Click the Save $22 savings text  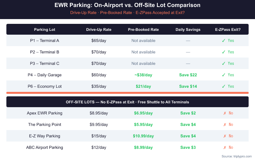pyautogui.click(x=188, y=75)
